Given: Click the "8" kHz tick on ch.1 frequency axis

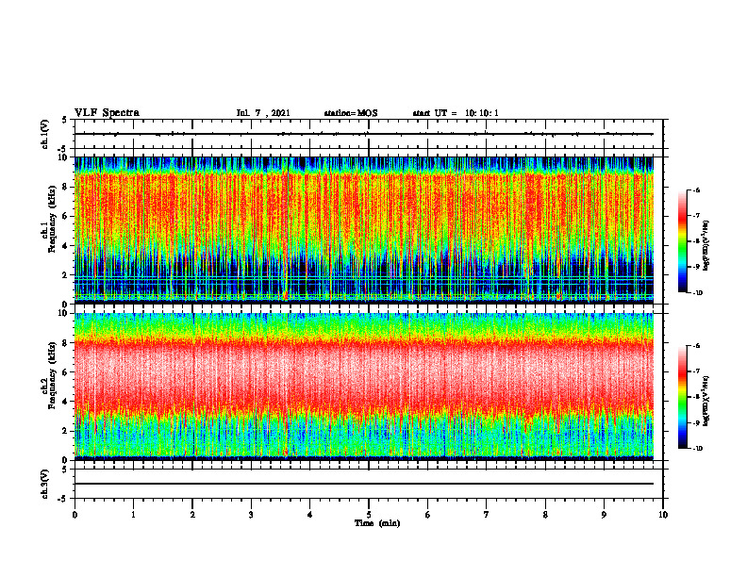Looking at the screenshot, I should (66, 187).
